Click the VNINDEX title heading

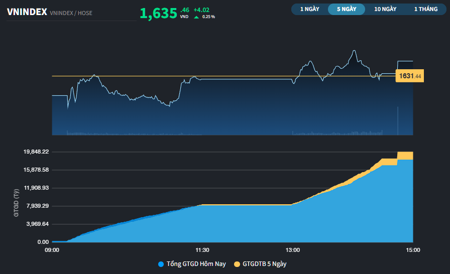27,12
